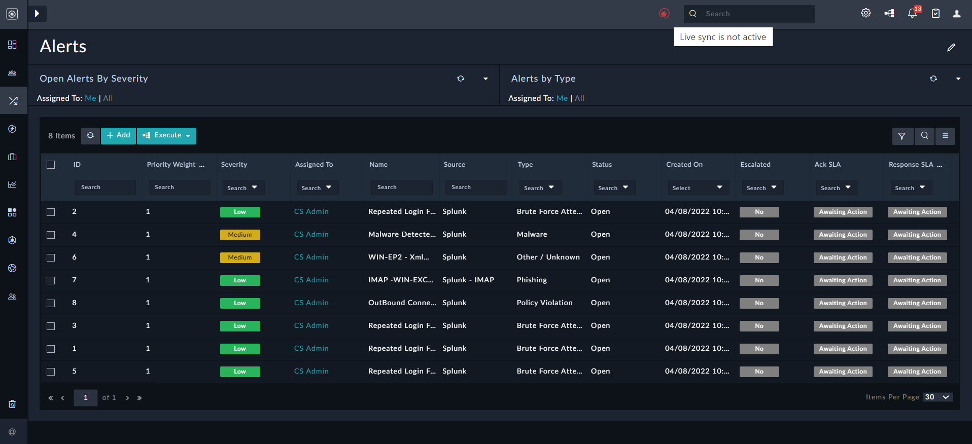Viewport: 972px width, 444px height.
Task: Select the checkbox for alert ID 2
Action: tap(51, 212)
